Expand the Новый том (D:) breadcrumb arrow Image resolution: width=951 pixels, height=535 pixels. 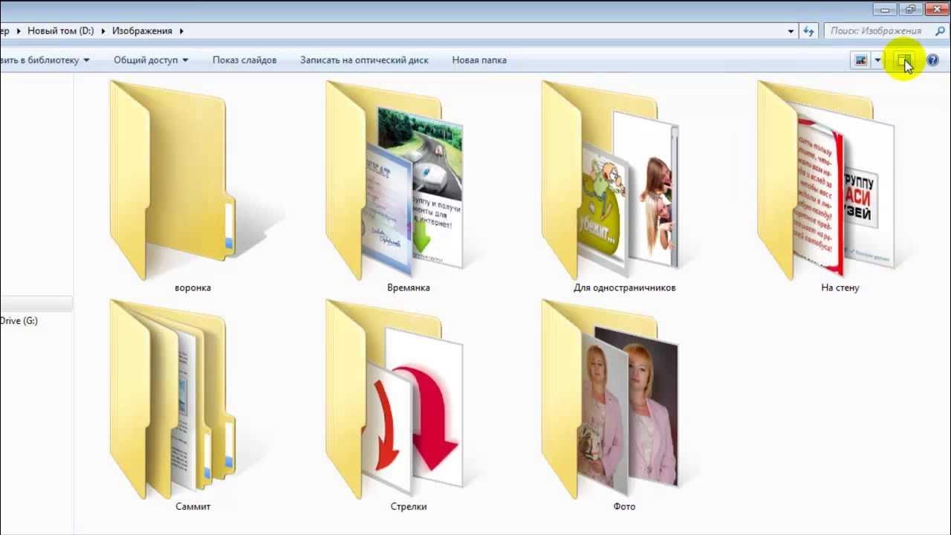[x=103, y=31]
